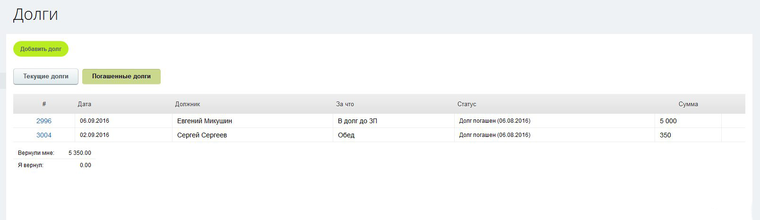Image resolution: width=760 pixels, height=220 pixels.
Task: Click the status in Евгений Микушин's row
Action: click(495, 121)
